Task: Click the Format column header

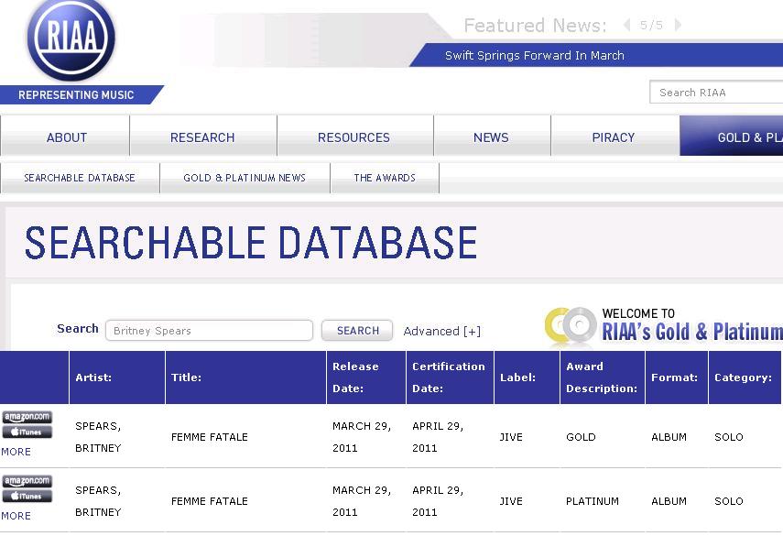Action: pyautogui.click(x=677, y=377)
